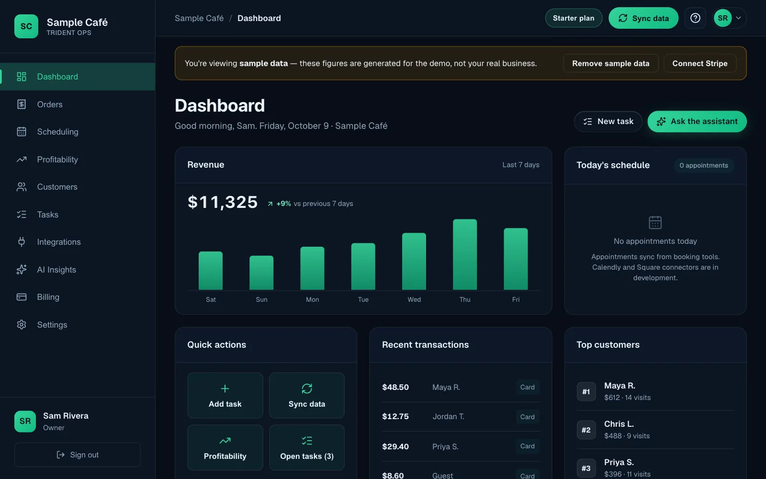Expand the SR account dropdown chevron
The height and width of the screenshot is (479, 766).
pos(739,18)
